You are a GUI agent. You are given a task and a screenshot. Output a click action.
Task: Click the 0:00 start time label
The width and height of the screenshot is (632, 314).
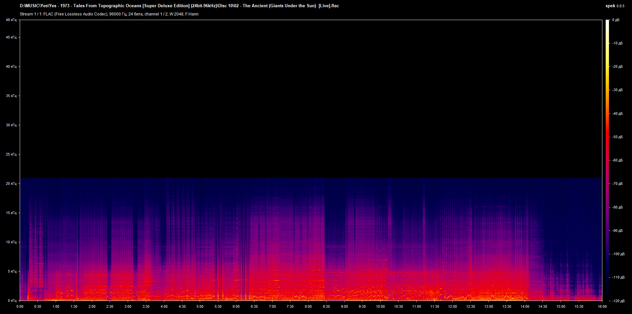pos(20,306)
